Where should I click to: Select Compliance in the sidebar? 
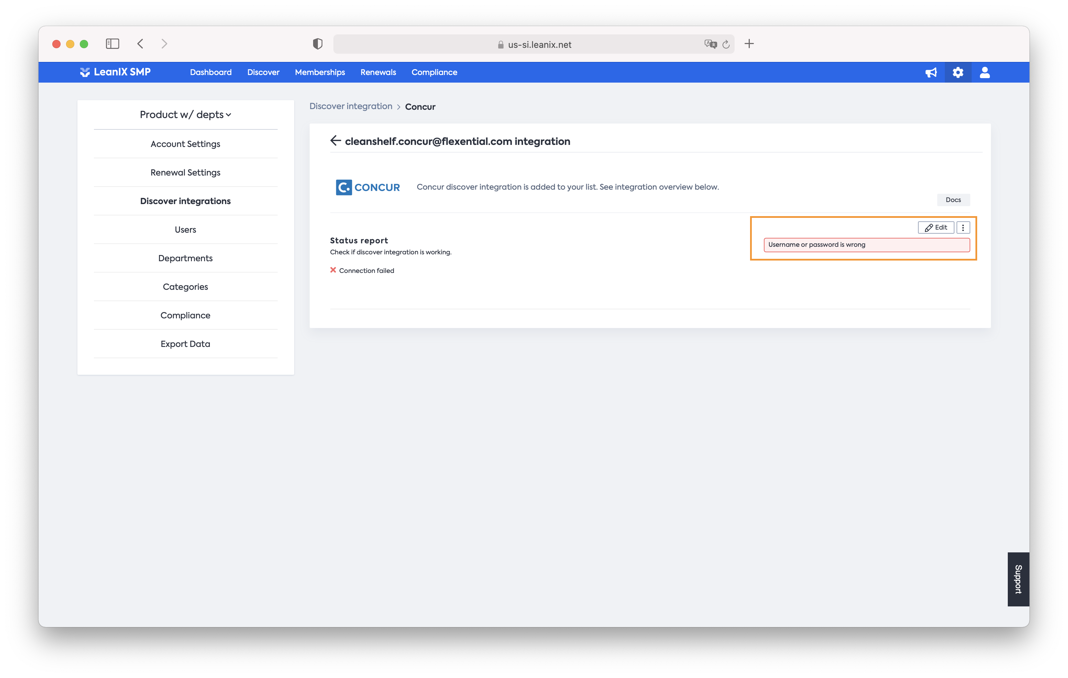pos(185,315)
